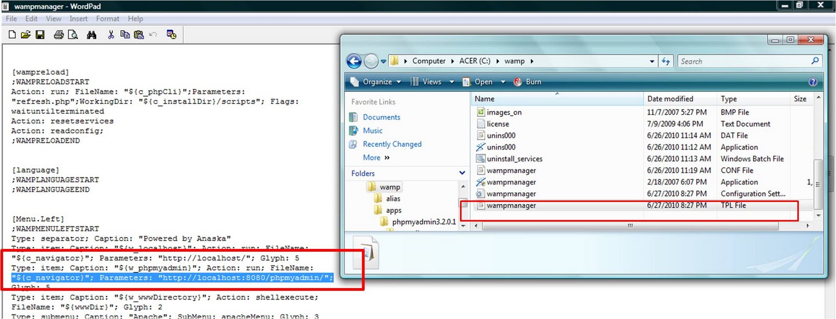Collapse the Folders pane chevron
The width and height of the screenshot is (836, 319).
coord(462,173)
